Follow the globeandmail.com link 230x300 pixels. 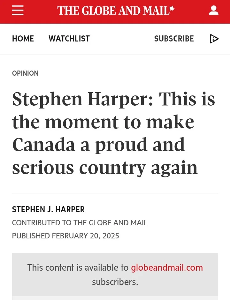167,267
